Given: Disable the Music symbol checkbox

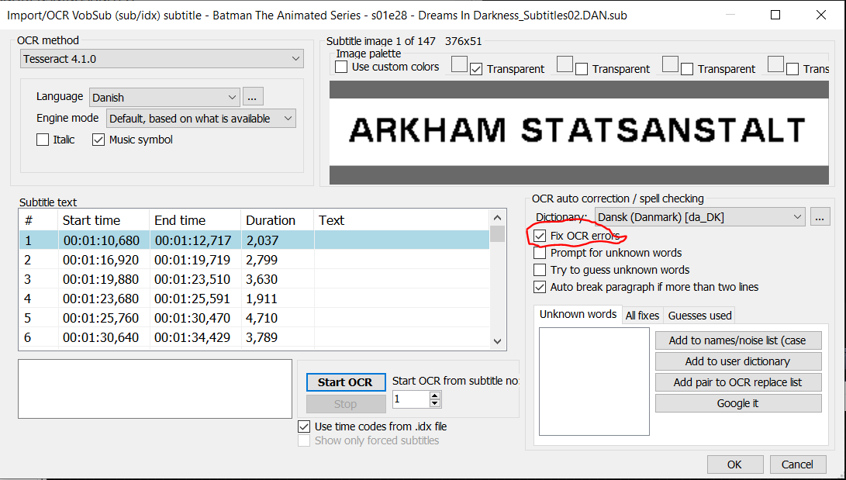Looking at the screenshot, I should coord(98,140).
